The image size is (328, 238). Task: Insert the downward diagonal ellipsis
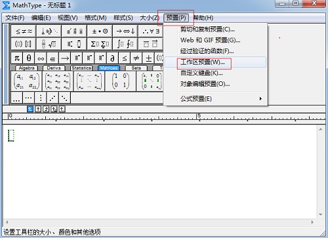pyautogui.click(x=64, y=98)
